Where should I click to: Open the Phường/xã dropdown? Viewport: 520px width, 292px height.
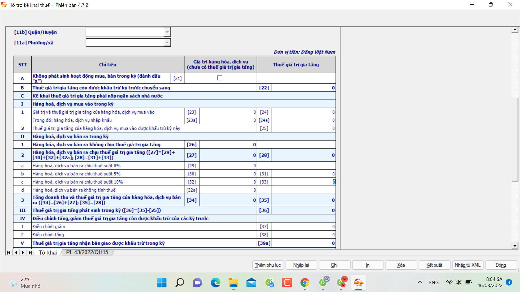(x=167, y=43)
